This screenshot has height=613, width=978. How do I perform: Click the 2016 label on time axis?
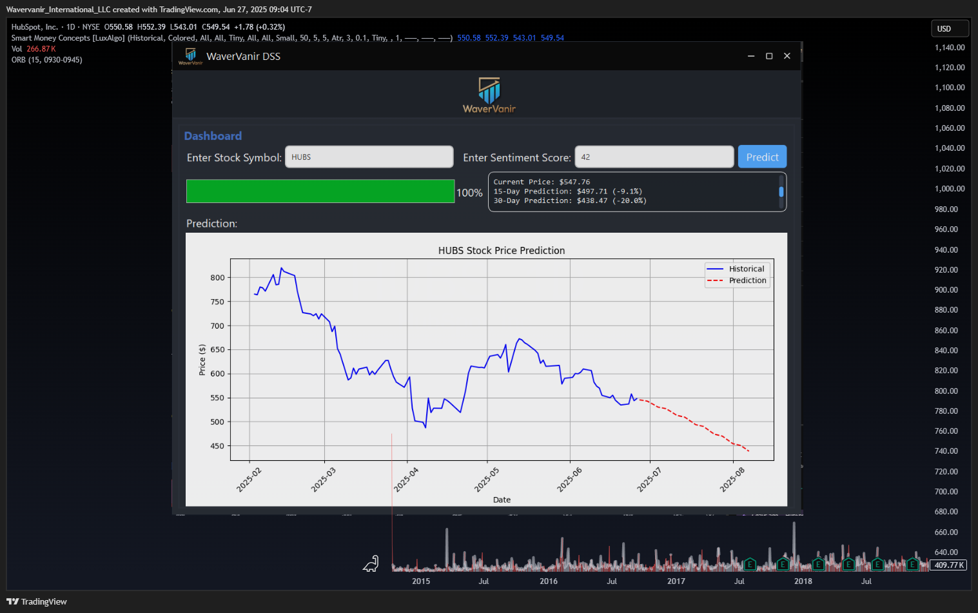(x=549, y=581)
